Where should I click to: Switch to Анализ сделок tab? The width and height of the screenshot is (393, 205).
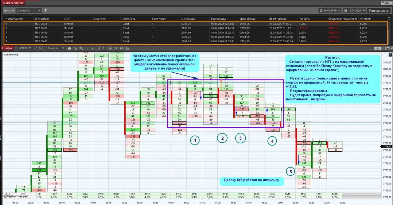click(13, 3)
